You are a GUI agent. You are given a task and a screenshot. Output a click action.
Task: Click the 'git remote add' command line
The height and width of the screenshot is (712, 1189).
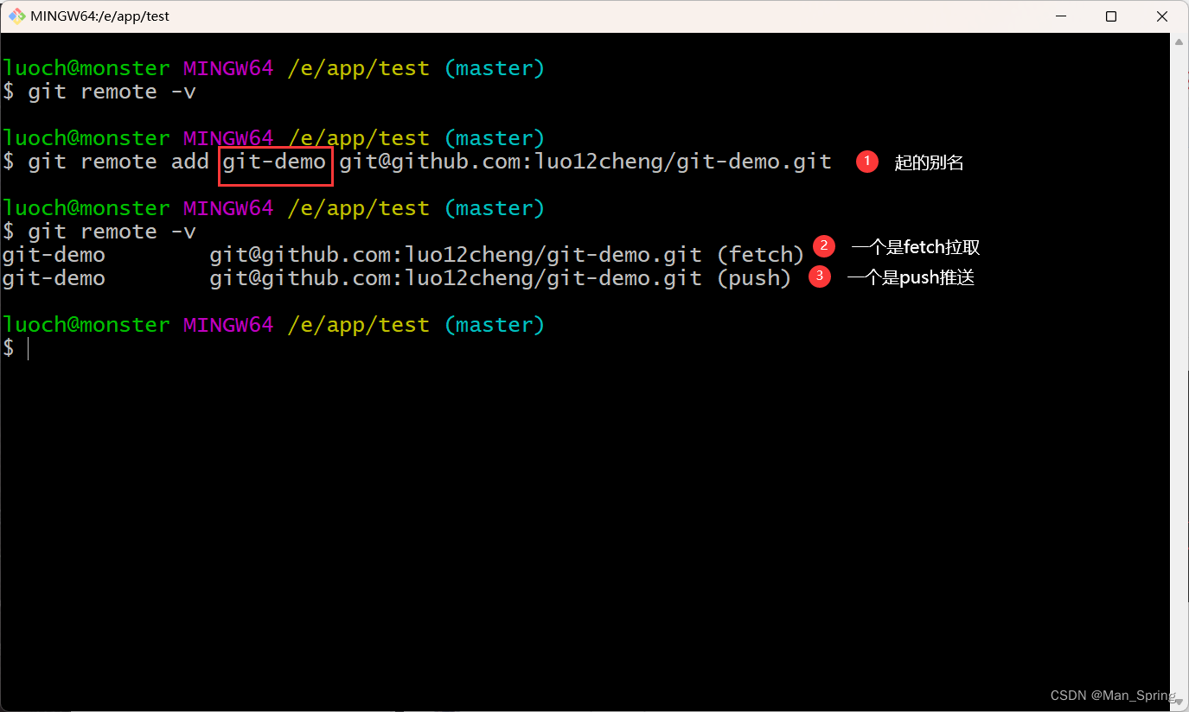(x=417, y=162)
